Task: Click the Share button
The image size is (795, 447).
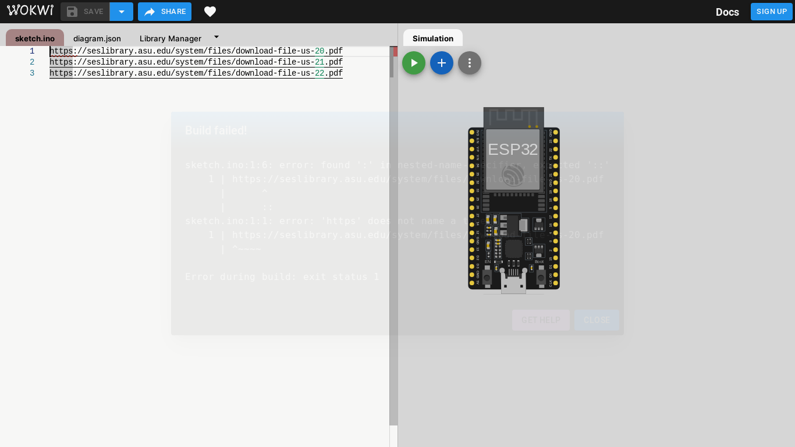Action: pyautogui.click(x=165, y=12)
